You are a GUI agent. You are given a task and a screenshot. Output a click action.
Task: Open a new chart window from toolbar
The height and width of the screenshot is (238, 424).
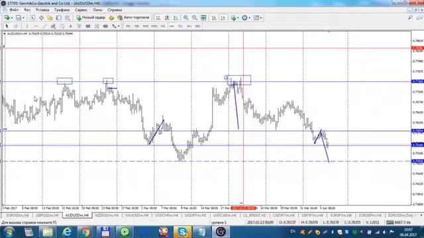tap(7, 18)
